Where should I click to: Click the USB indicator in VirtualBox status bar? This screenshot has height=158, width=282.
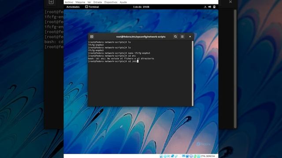[x=176, y=156]
